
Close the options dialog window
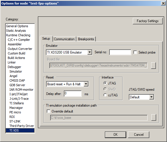163,3
